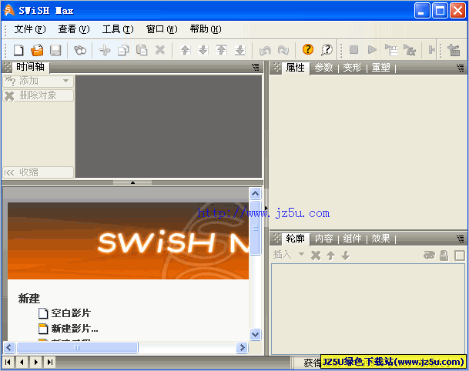This screenshot has height=371, width=469.
Task: Click the Send Backward down-arrow icon
Action: (x=203, y=50)
